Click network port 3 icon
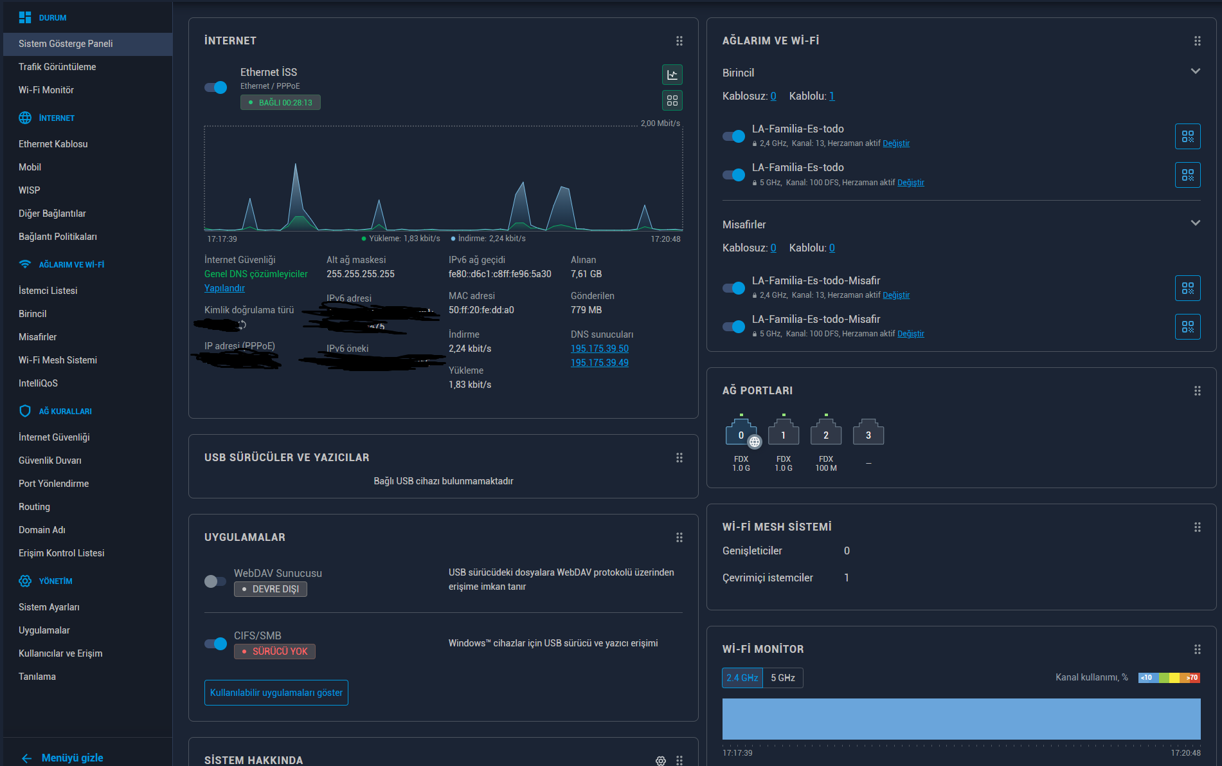 point(868,432)
